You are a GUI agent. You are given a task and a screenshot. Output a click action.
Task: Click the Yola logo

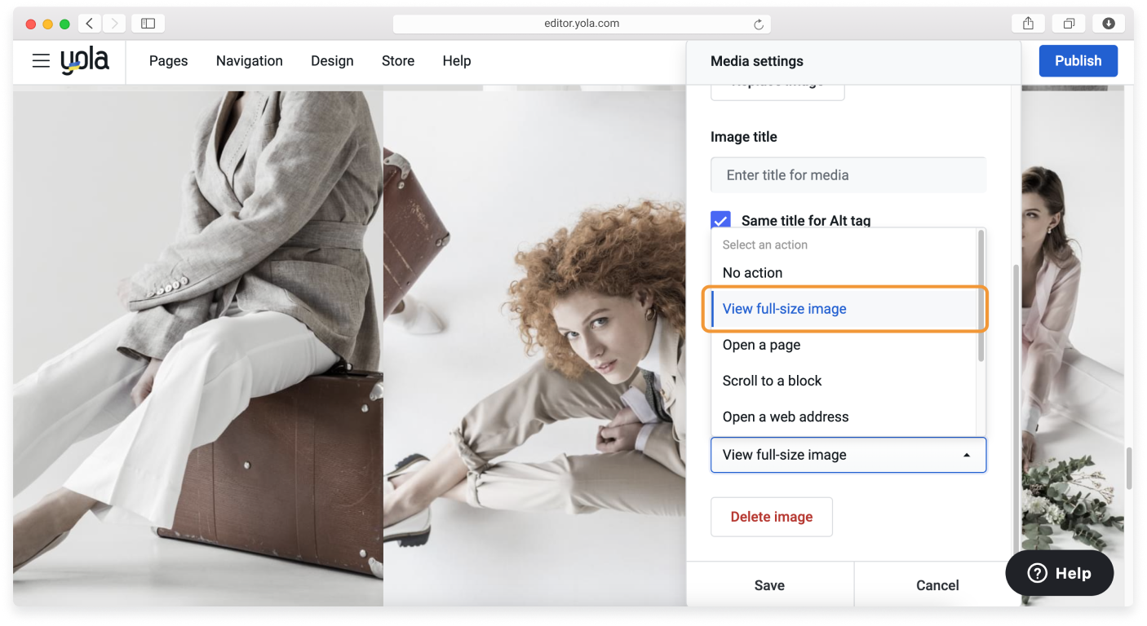point(85,60)
